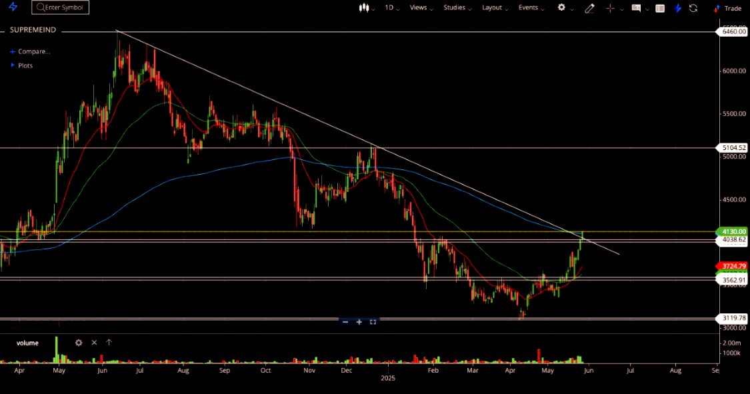750x394 pixels.
Task: Open volume study settings gear
Action: [79, 343]
